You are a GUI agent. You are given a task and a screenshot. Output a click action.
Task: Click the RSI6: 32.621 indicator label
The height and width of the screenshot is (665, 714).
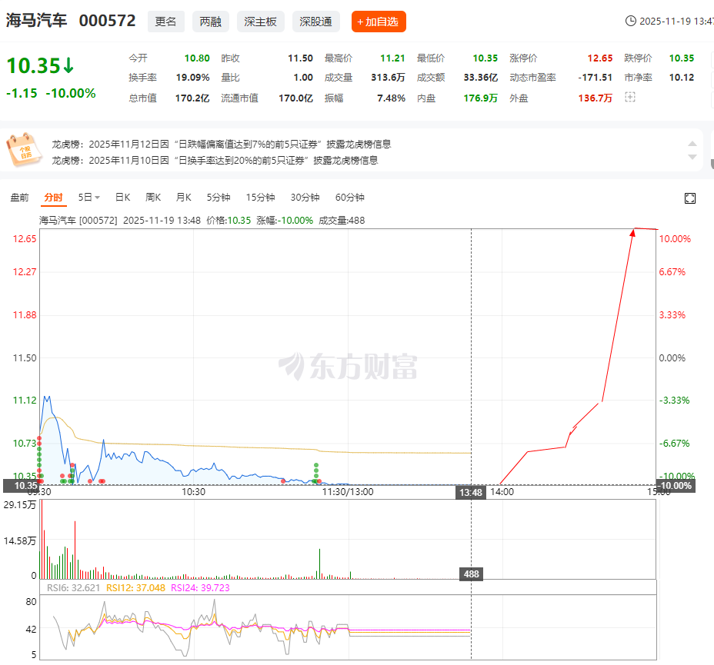73,587
